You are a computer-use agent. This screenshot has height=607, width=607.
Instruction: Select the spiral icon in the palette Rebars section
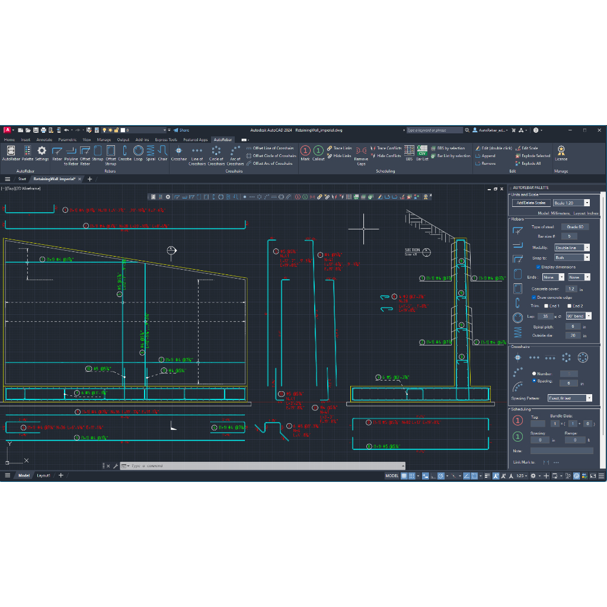pyautogui.click(x=517, y=332)
